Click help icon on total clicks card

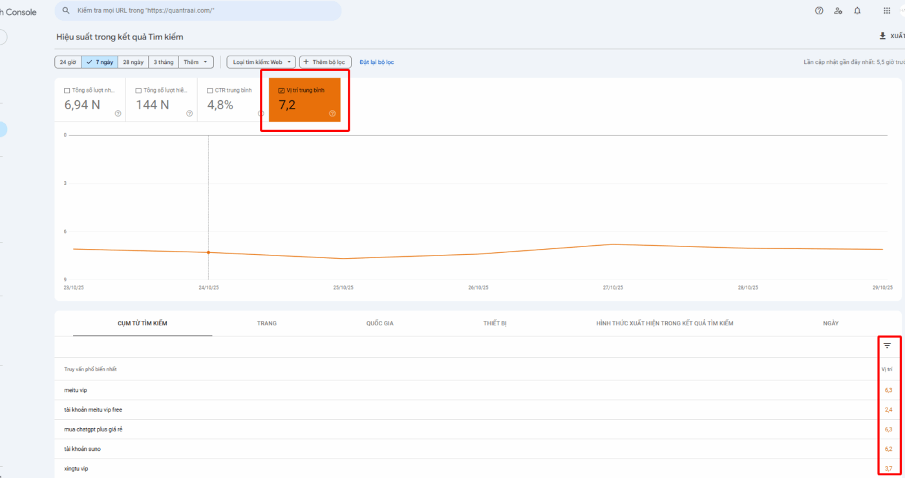pyautogui.click(x=118, y=113)
